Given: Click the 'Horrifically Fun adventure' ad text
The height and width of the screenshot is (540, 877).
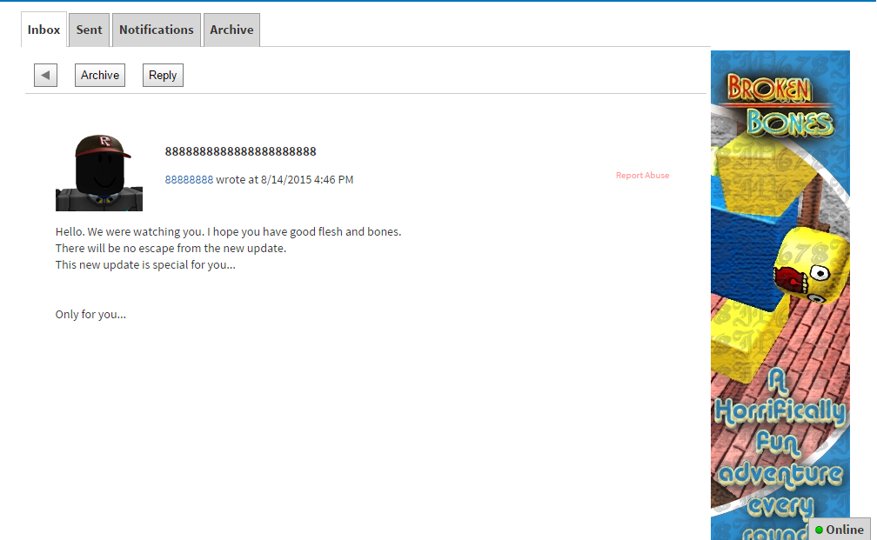Looking at the screenshot, I should [x=780, y=443].
